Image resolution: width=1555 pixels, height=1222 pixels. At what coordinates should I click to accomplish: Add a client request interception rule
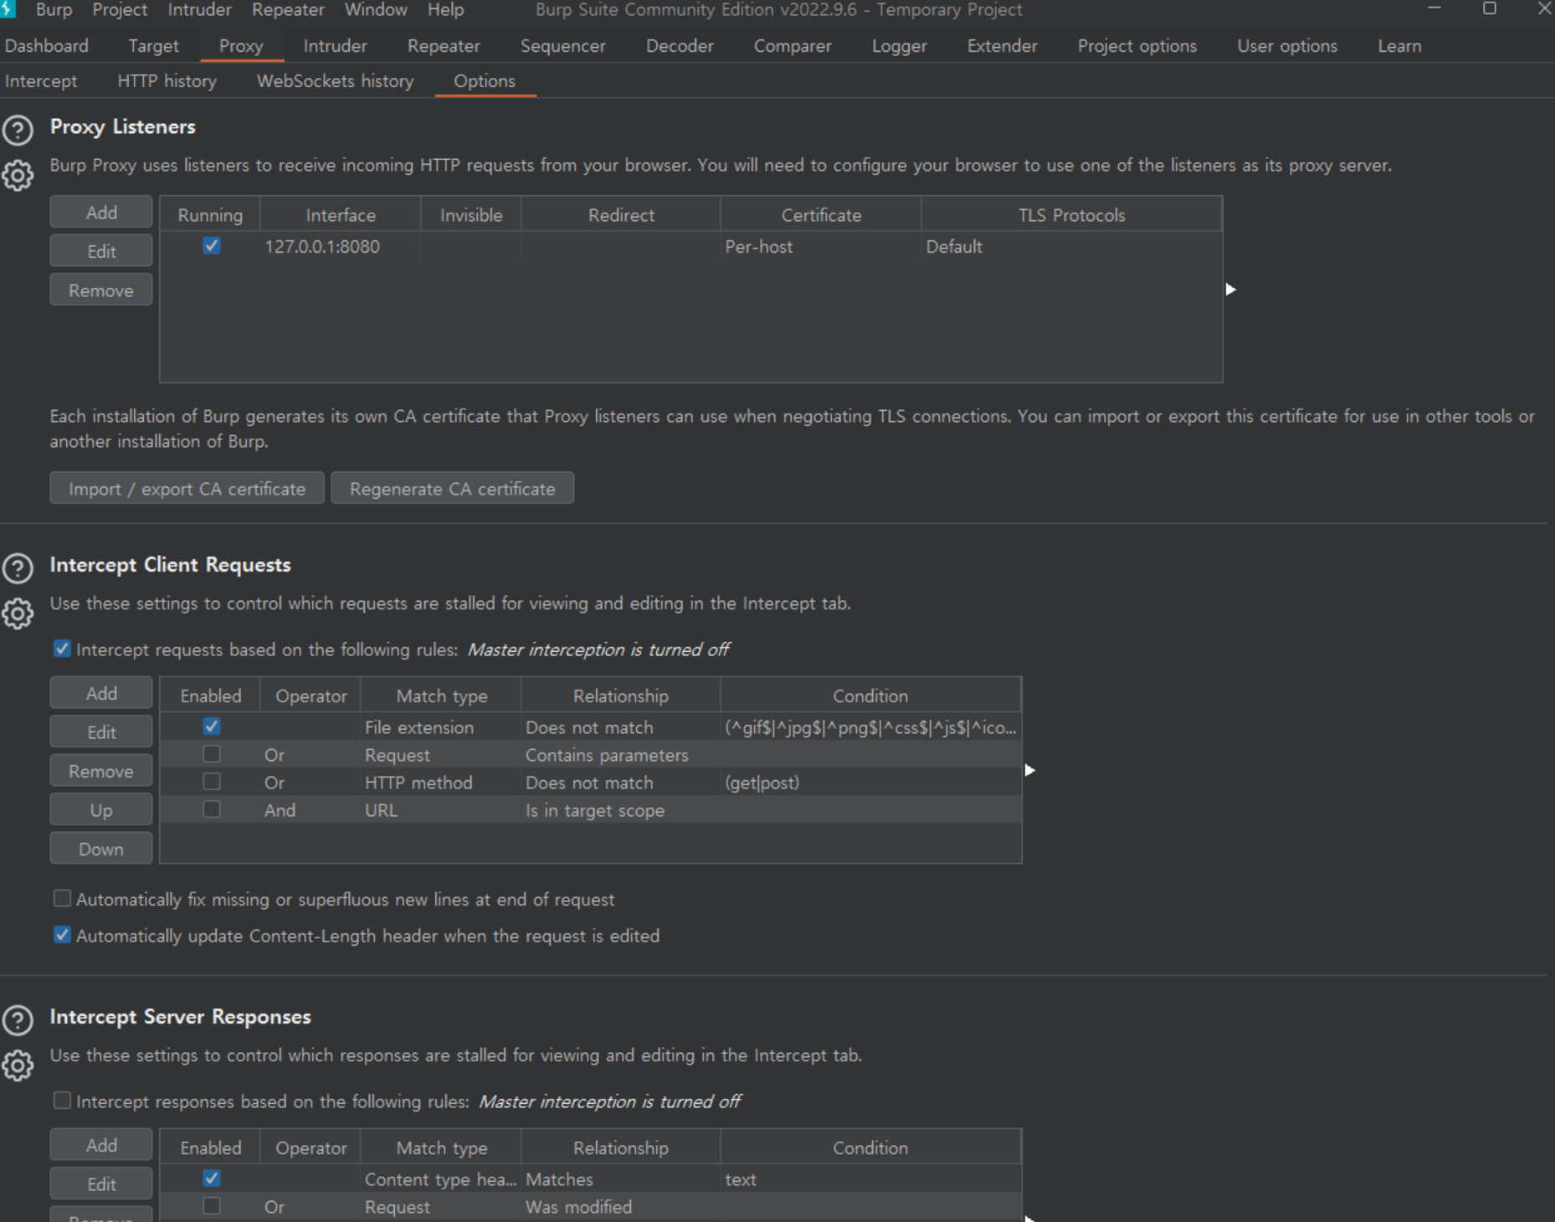click(101, 692)
